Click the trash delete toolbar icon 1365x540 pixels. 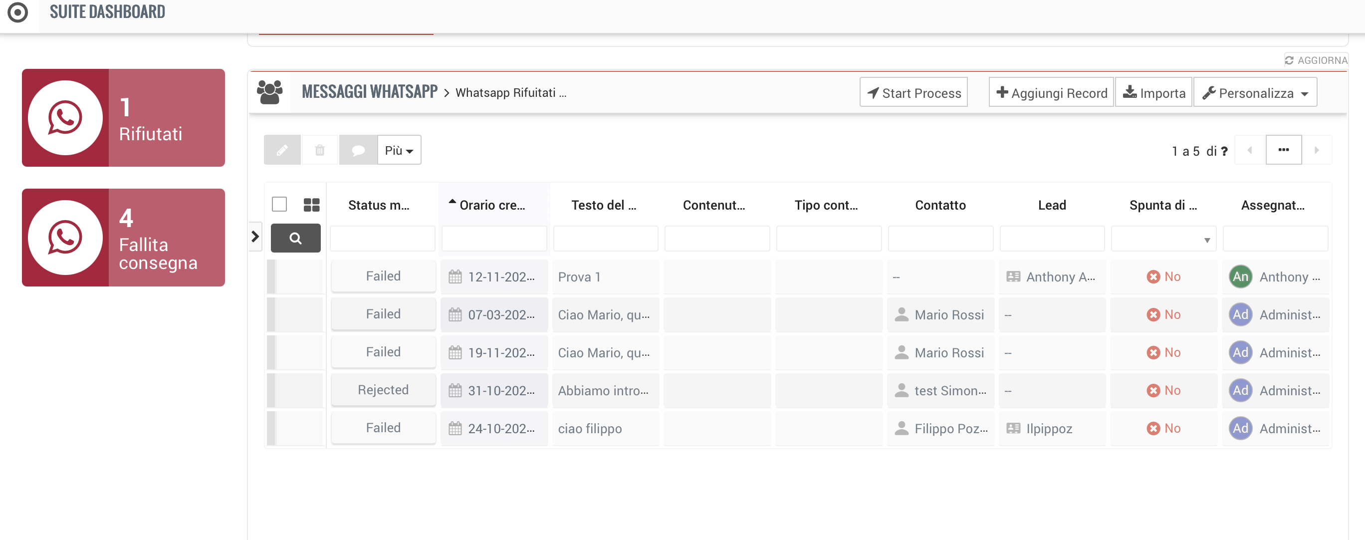(x=320, y=150)
